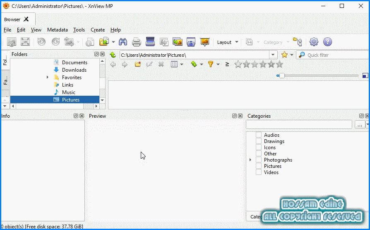Toggle the folder tree view icon
The width and height of the screenshot is (370, 230).
298,42
